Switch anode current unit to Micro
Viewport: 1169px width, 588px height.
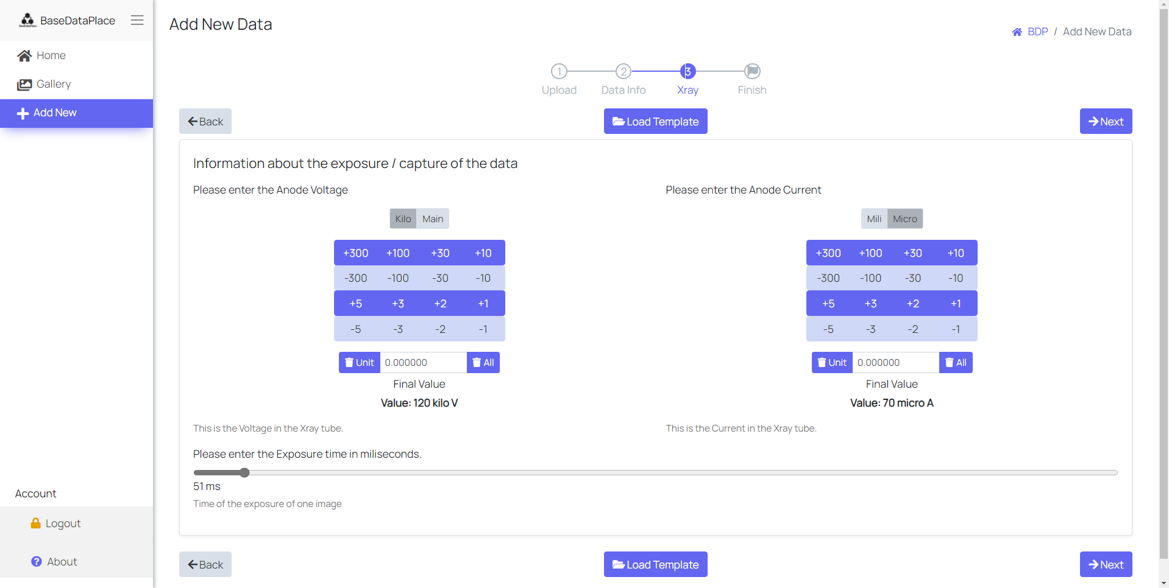click(904, 219)
